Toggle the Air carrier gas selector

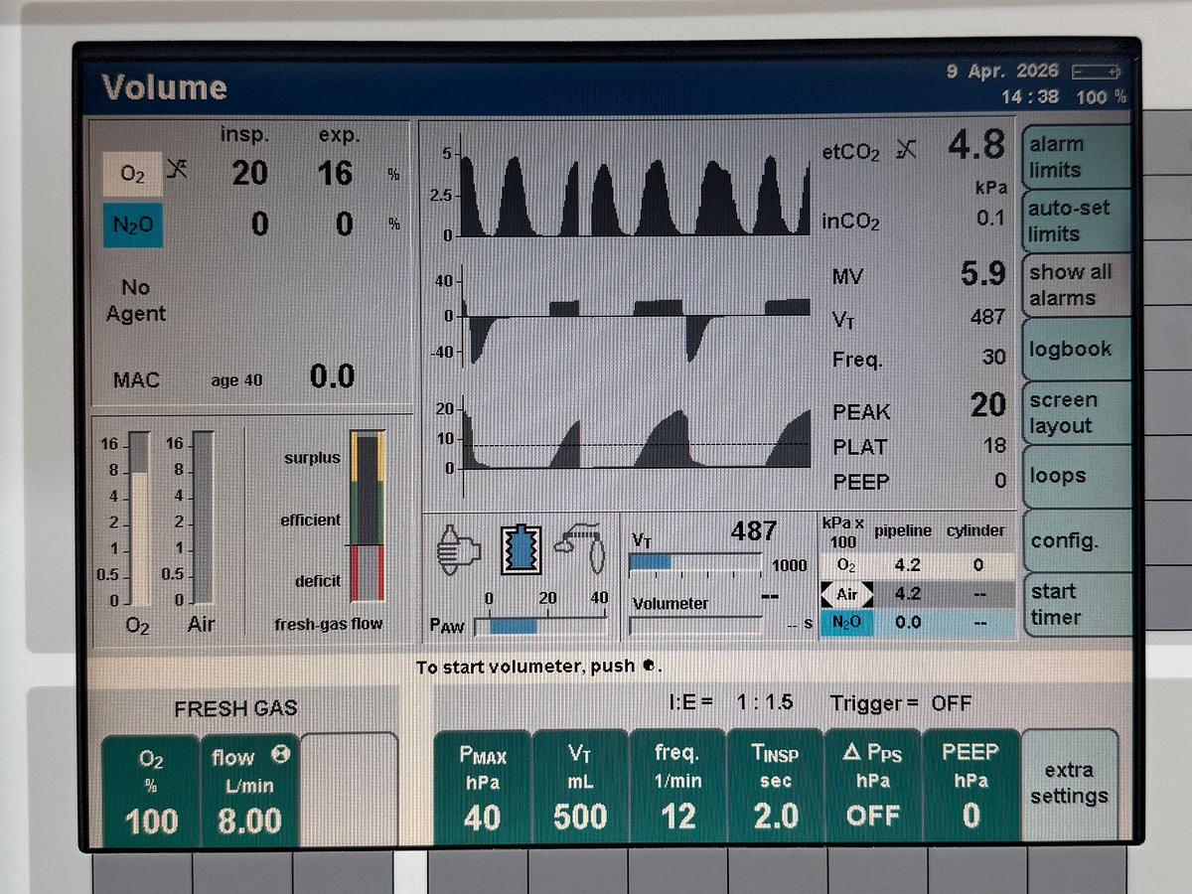(x=844, y=594)
